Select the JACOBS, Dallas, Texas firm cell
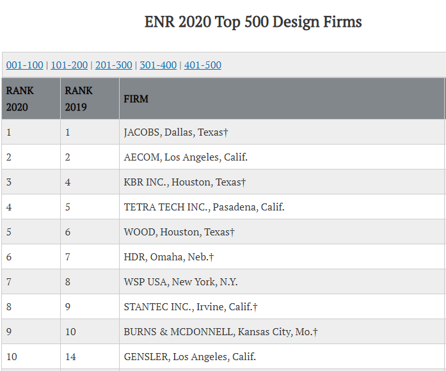446x371 pixels. click(x=282, y=132)
